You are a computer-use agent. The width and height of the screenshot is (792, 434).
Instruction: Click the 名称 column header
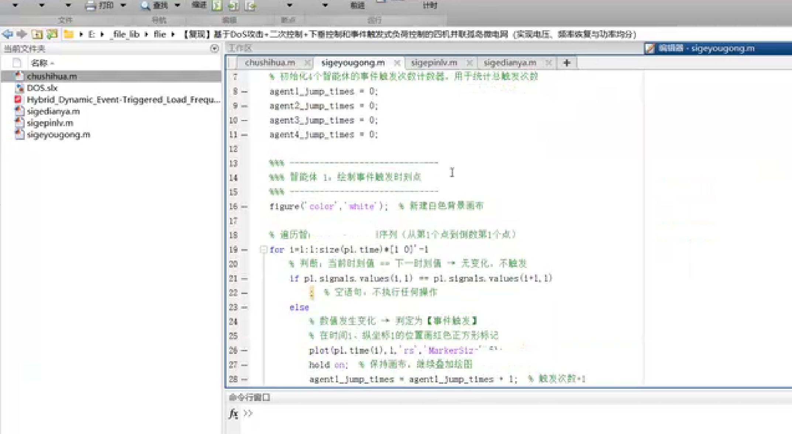[x=39, y=63]
